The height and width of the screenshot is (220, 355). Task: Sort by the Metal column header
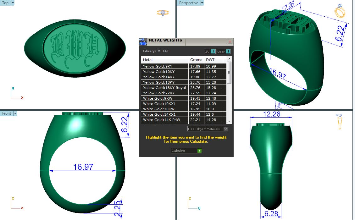click(164, 60)
